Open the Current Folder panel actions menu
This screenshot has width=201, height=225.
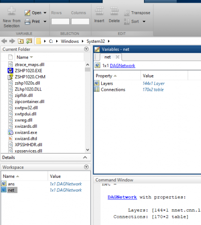click(86, 49)
